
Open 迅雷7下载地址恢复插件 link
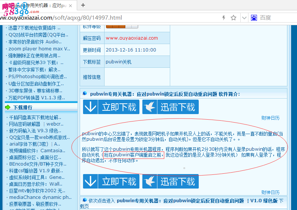(34, 28)
